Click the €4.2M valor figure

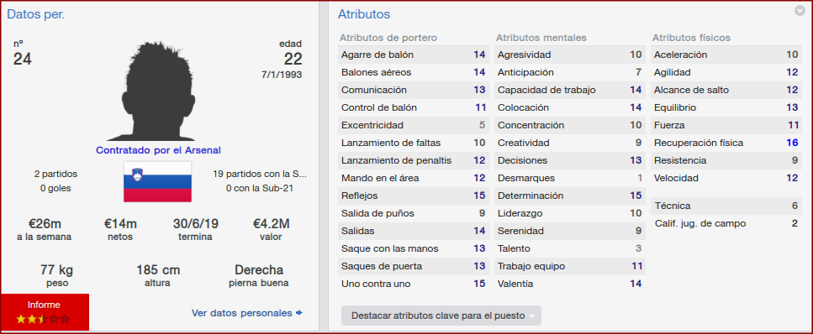point(271,224)
